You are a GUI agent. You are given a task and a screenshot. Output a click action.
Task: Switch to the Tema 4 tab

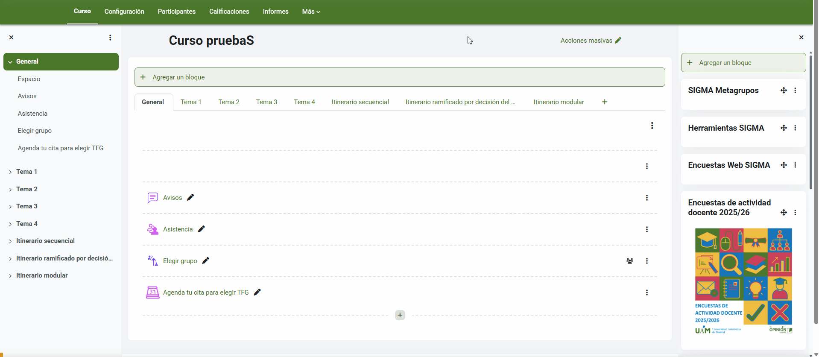[x=304, y=102]
